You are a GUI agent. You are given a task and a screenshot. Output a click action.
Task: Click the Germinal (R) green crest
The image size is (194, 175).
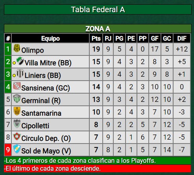click(17, 98)
